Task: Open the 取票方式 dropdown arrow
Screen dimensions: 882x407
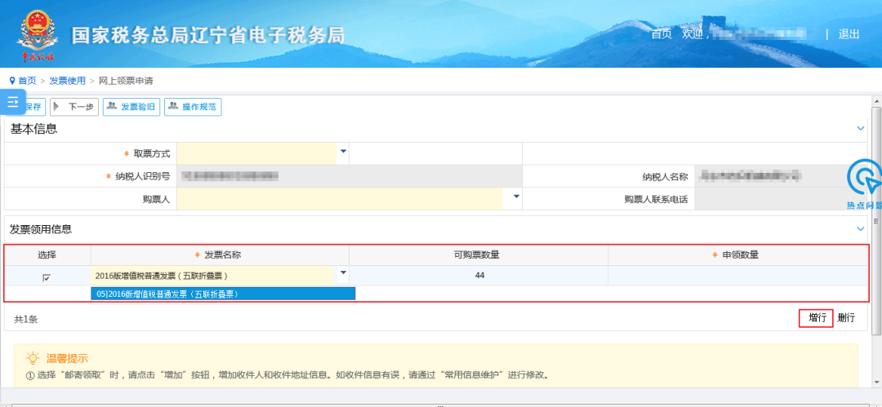Action: (343, 151)
